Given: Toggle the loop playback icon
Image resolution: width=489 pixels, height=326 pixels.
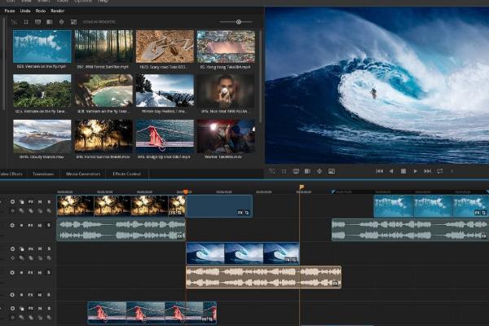Looking at the screenshot, I should (440, 171).
